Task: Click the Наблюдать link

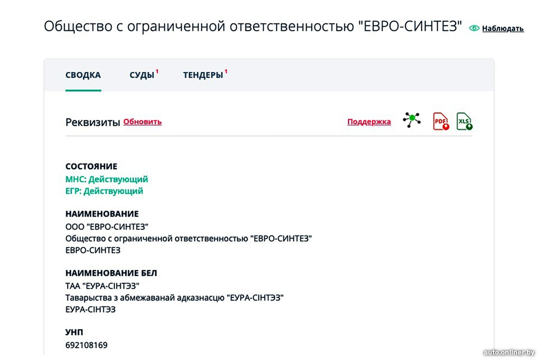Action: click(x=503, y=28)
